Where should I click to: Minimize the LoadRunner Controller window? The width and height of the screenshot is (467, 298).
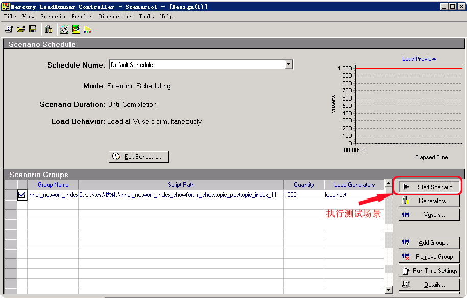pyautogui.click(x=445, y=6)
